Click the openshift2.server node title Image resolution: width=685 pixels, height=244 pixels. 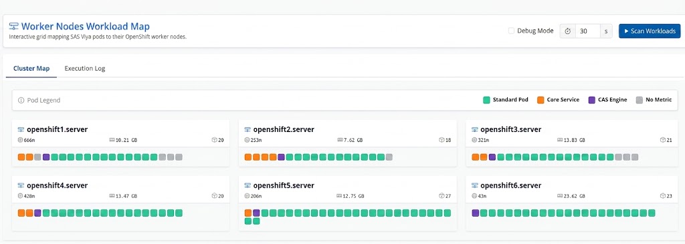[284, 129]
